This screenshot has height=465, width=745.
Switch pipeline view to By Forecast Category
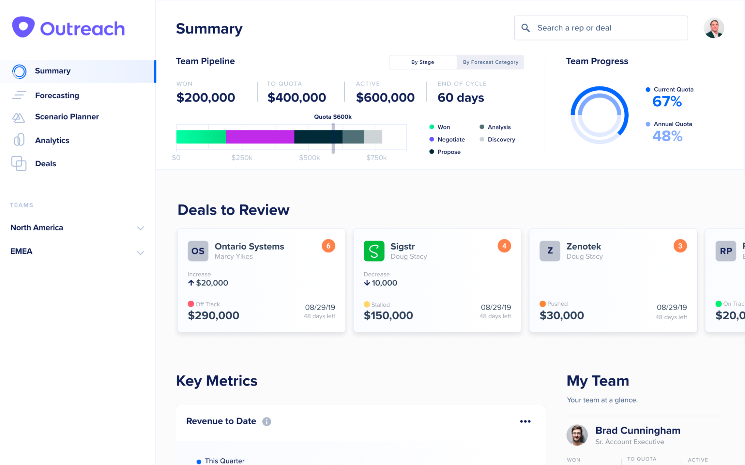point(490,62)
